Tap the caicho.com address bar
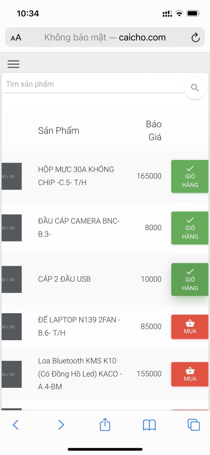 pyautogui.click(x=105, y=38)
